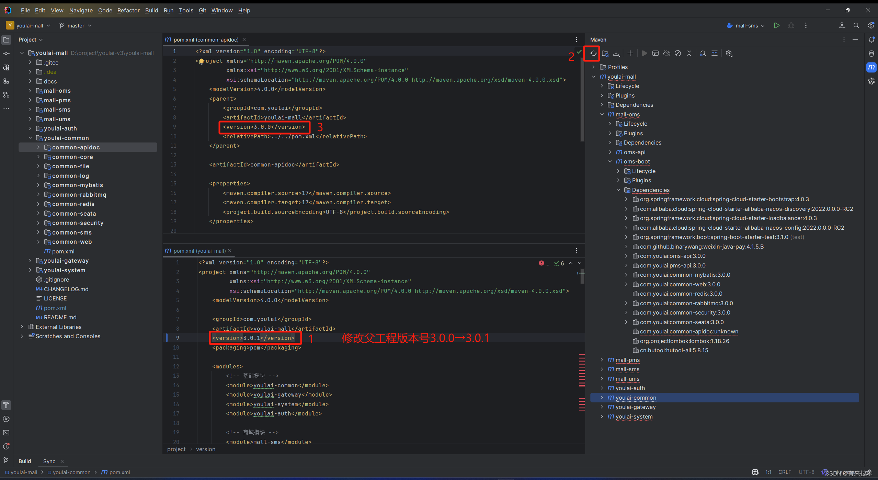878x480 pixels.
Task: Open the Refactor menu
Action: (x=128, y=11)
